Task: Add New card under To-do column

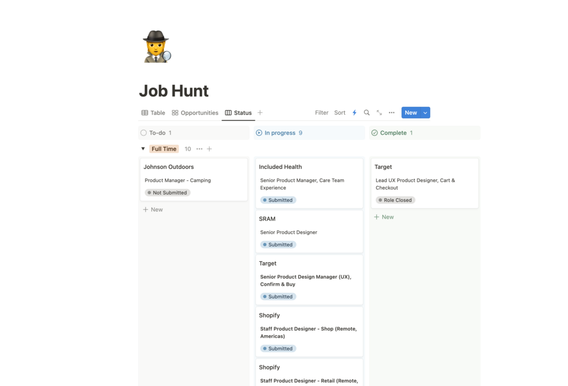Action: (153, 210)
